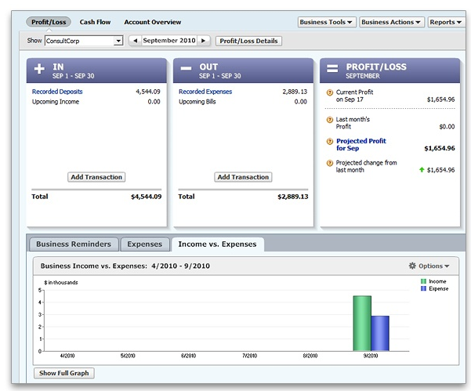Switch to the Cash Flow tab
The image size is (471, 391).
click(x=95, y=22)
